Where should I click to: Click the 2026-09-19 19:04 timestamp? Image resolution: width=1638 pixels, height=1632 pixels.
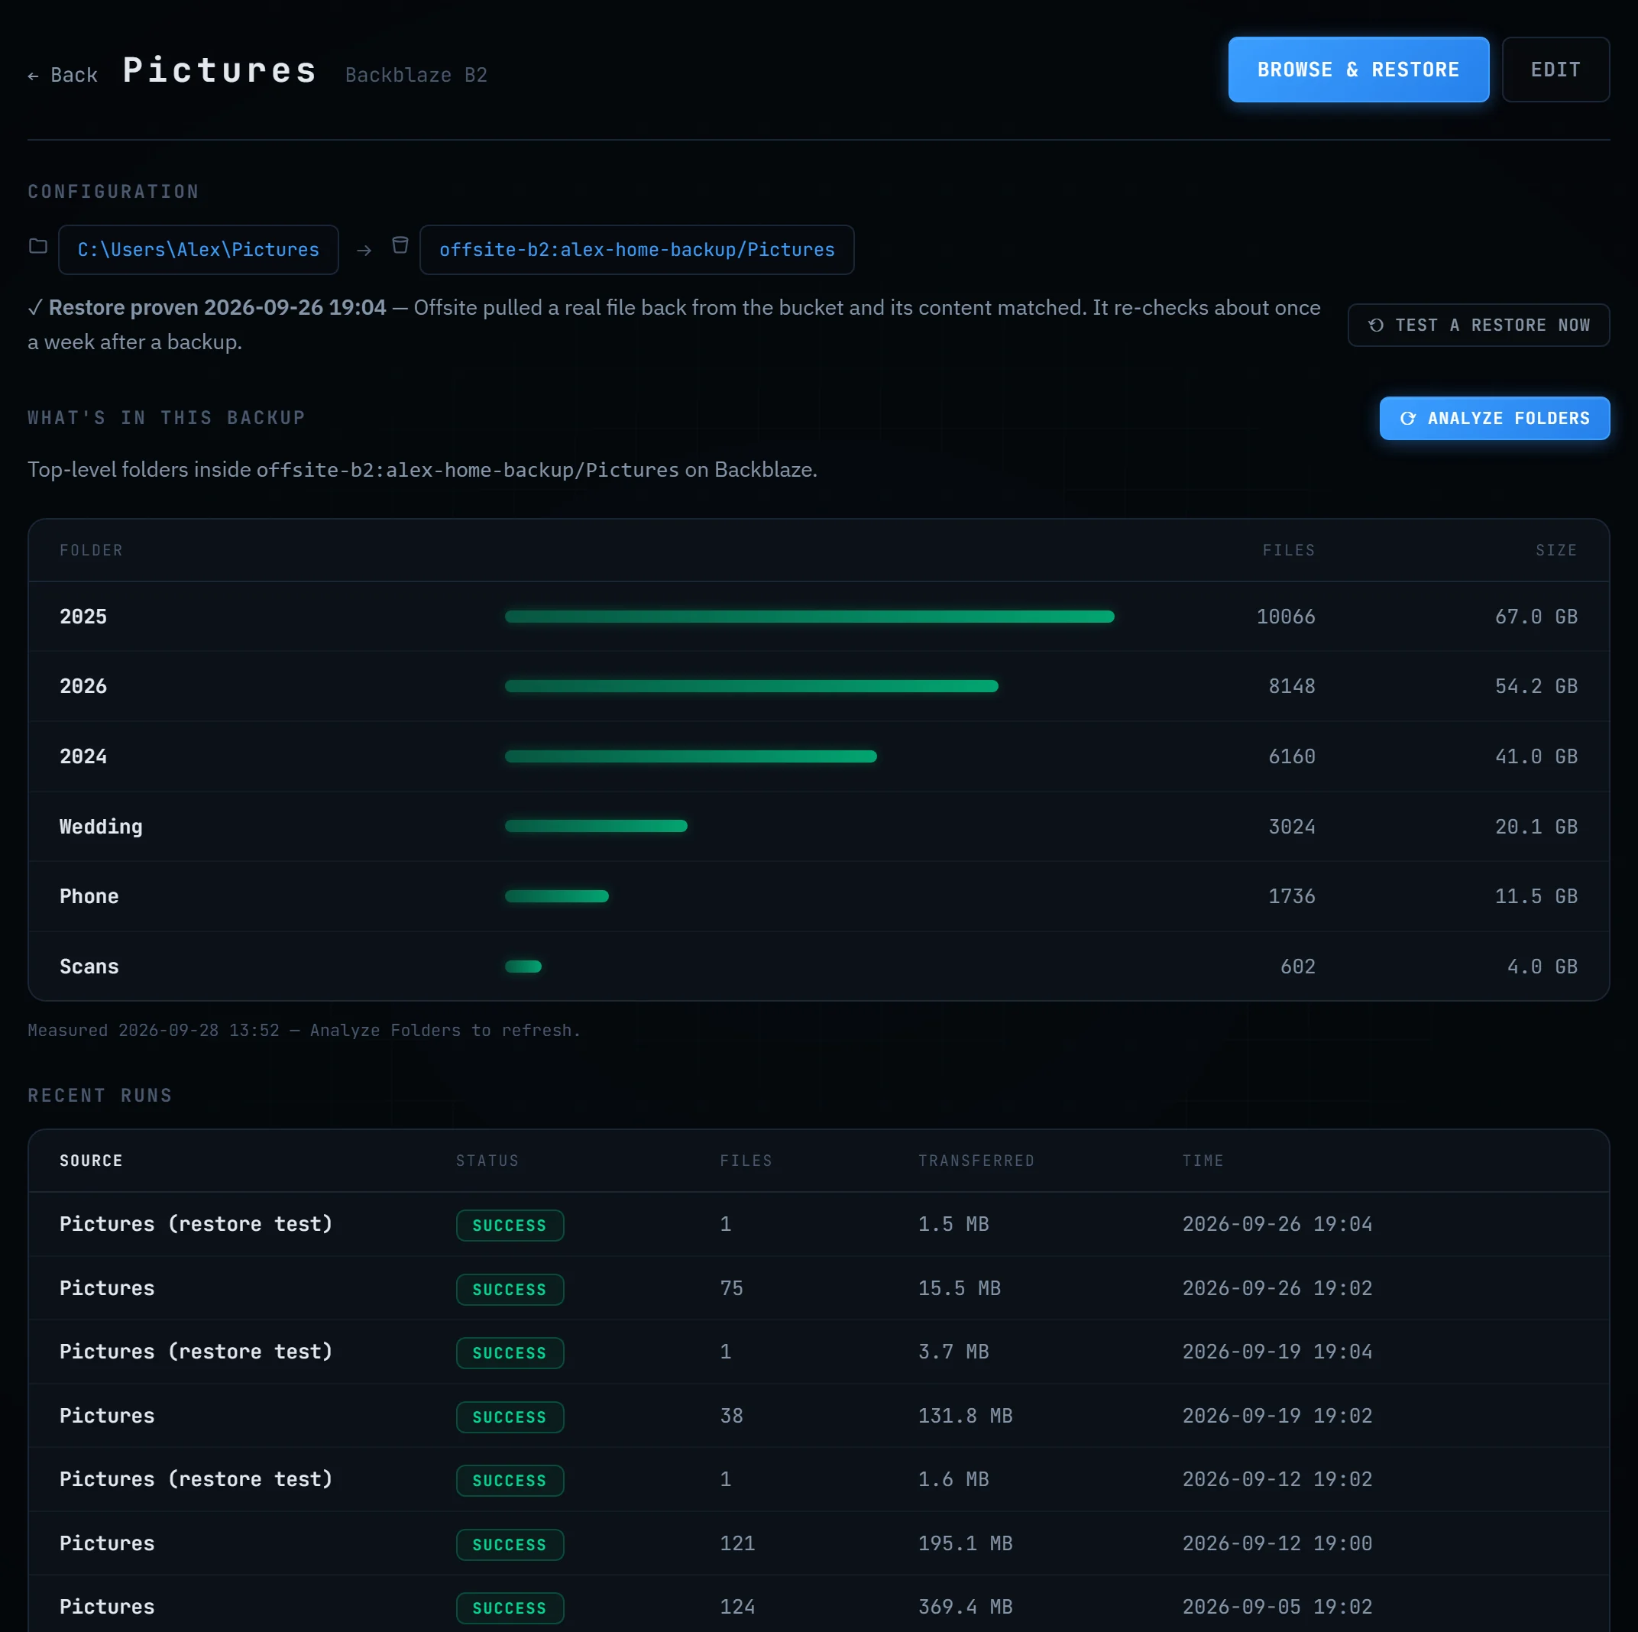(x=1277, y=1352)
